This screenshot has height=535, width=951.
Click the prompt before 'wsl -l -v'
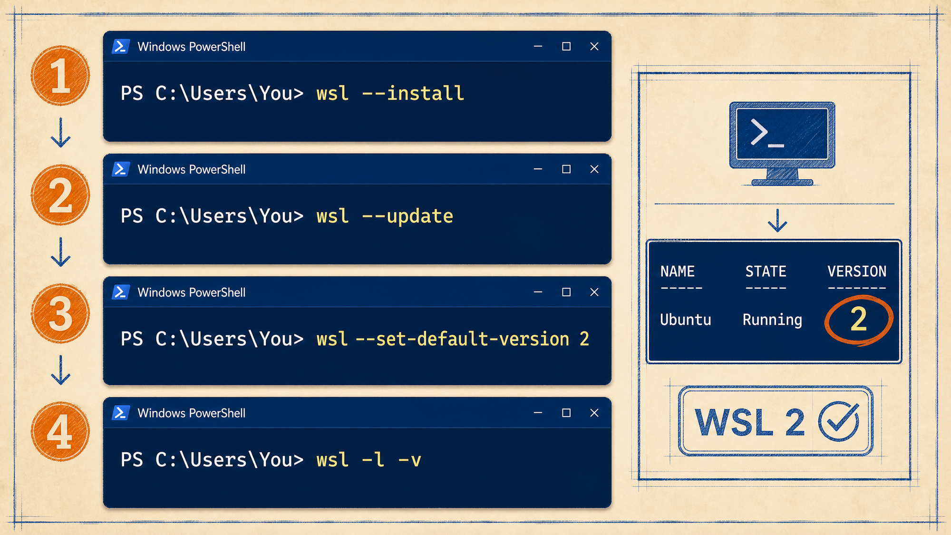coord(212,460)
